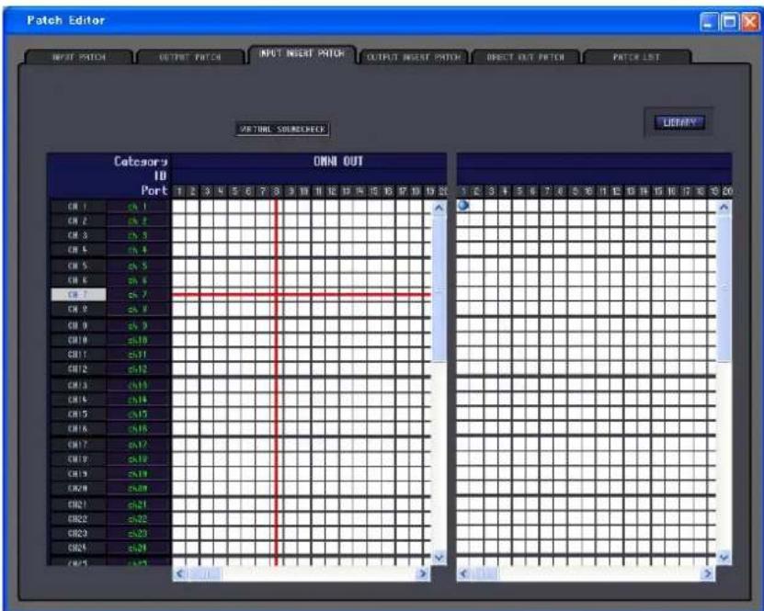Select channel button CH20

click(78, 488)
